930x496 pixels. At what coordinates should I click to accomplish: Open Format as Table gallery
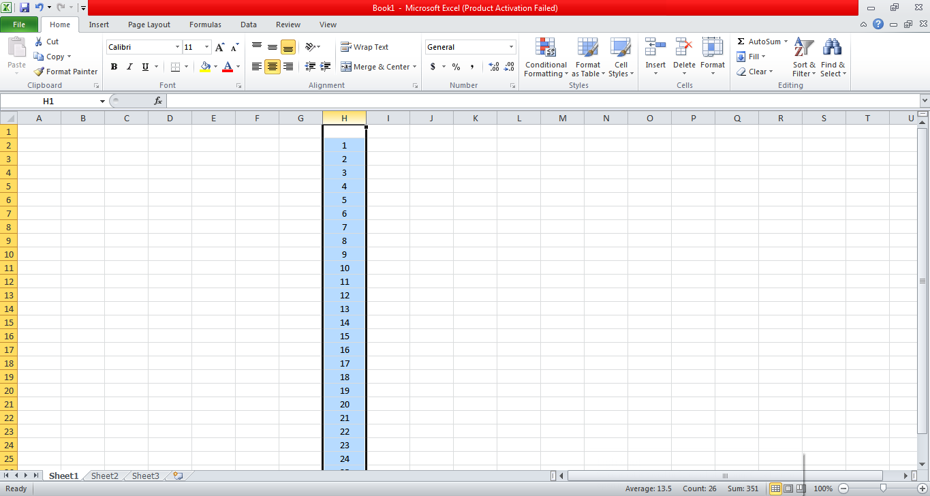coord(588,58)
